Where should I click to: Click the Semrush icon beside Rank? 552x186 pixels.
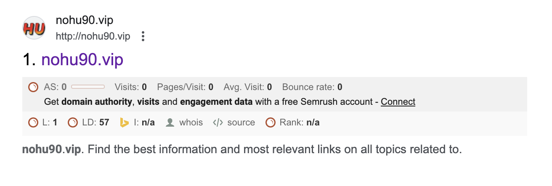coord(271,122)
